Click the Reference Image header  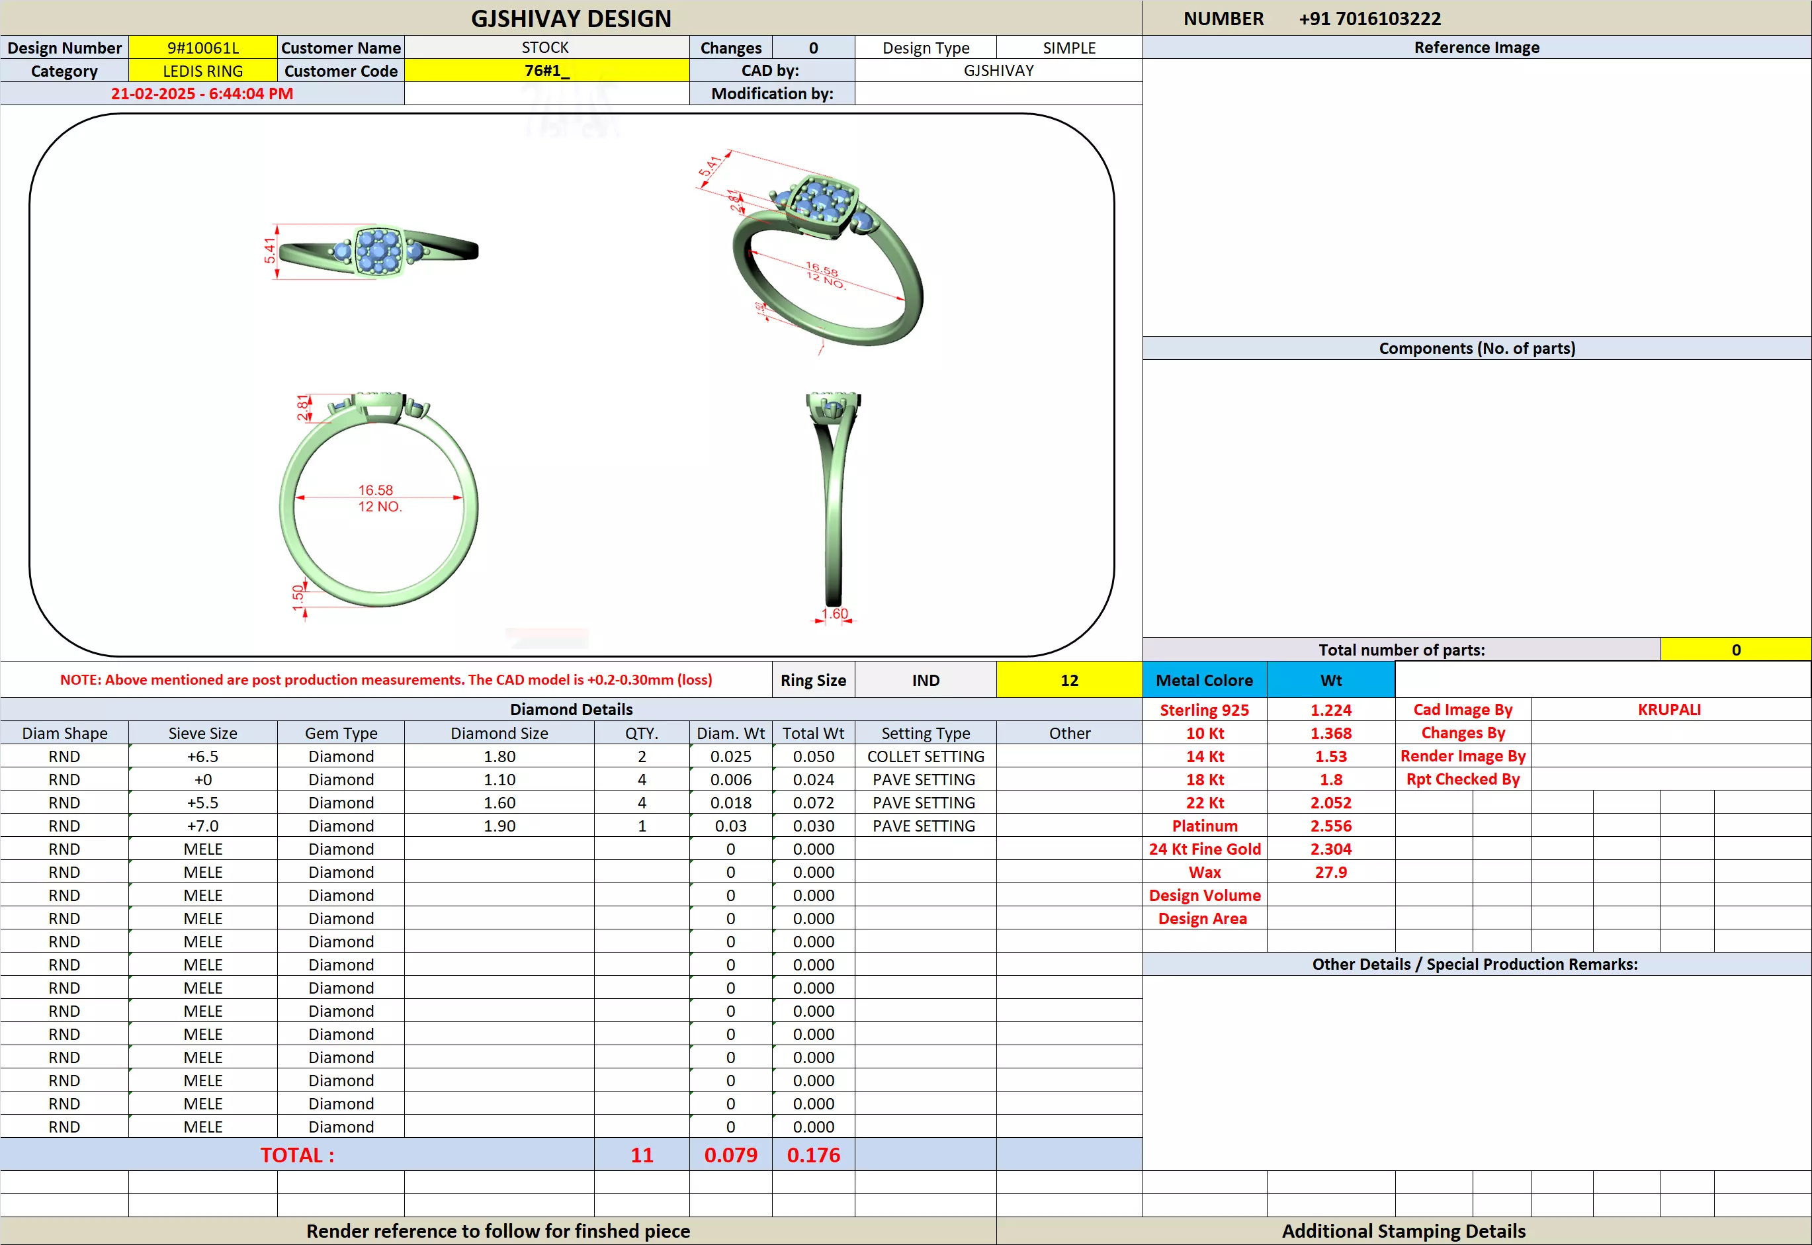click(x=1476, y=48)
